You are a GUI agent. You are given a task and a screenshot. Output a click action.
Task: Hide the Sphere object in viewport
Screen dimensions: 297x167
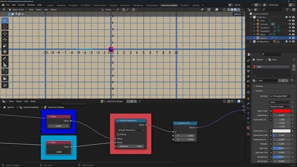click(x=290, y=38)
